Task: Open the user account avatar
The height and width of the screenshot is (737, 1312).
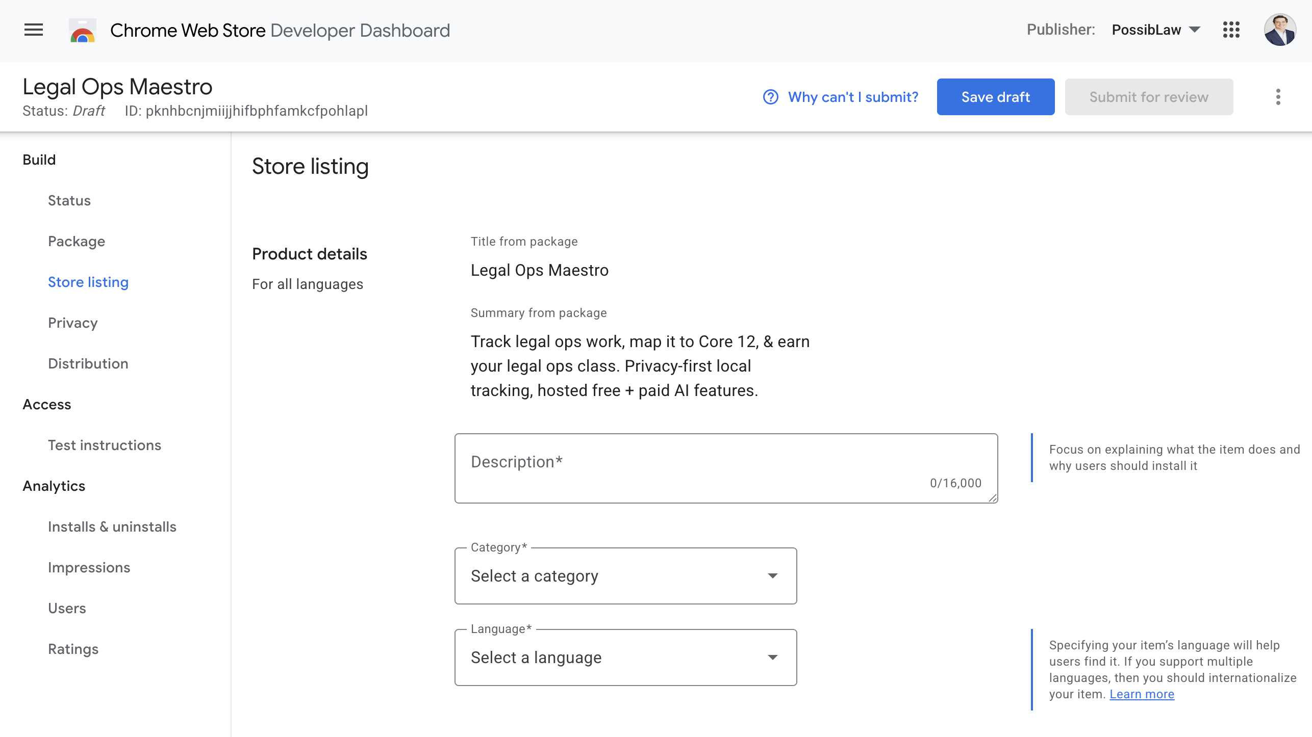Action: pos(1280,30)
